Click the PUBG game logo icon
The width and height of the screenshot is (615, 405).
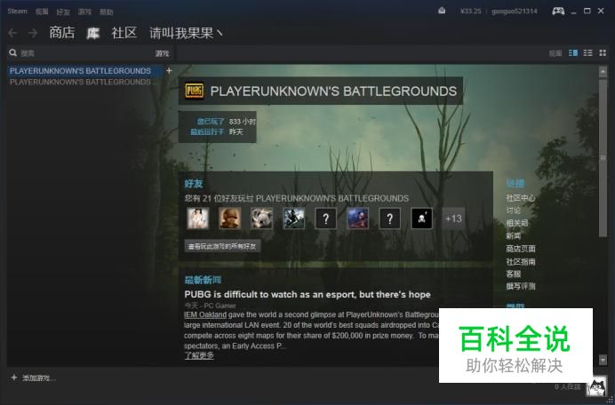coord(194,91)
